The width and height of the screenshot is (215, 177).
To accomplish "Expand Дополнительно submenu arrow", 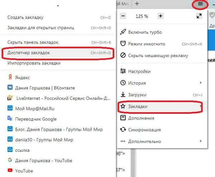I will [x=201, y=141].
